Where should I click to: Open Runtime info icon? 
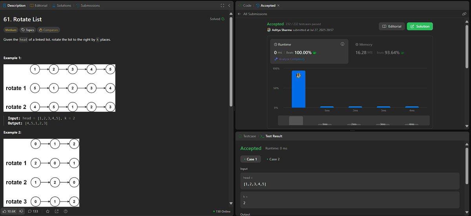342,44
